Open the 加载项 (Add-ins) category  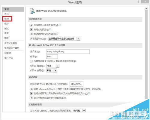click(x=7, y=53)
